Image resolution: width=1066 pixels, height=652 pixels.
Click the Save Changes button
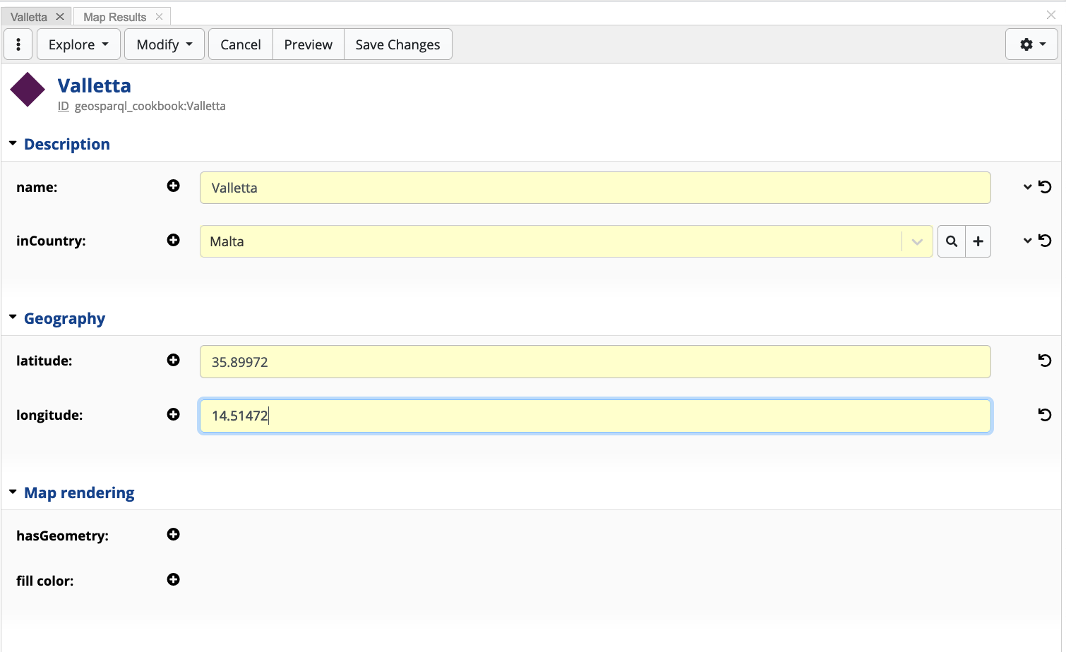(397, 44)
